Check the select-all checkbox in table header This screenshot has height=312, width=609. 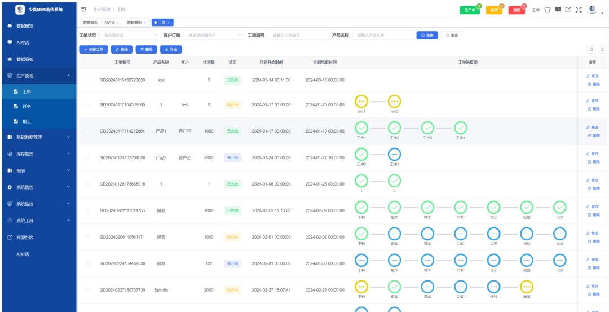[x=87, y=62]
